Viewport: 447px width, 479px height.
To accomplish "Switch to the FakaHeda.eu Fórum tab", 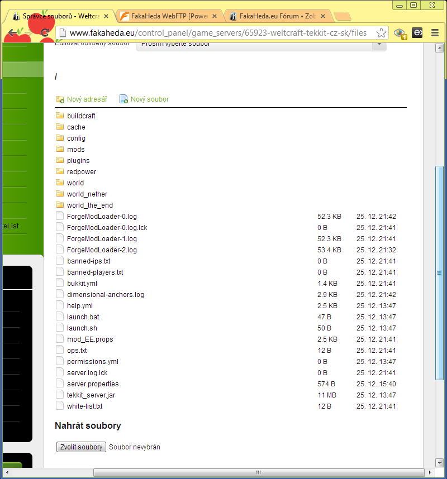I will tap(277, 16).
